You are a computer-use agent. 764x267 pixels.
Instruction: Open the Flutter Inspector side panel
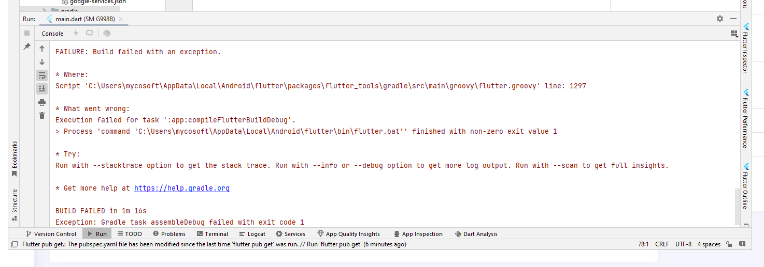pyautogui.click(x=746, y=48)
